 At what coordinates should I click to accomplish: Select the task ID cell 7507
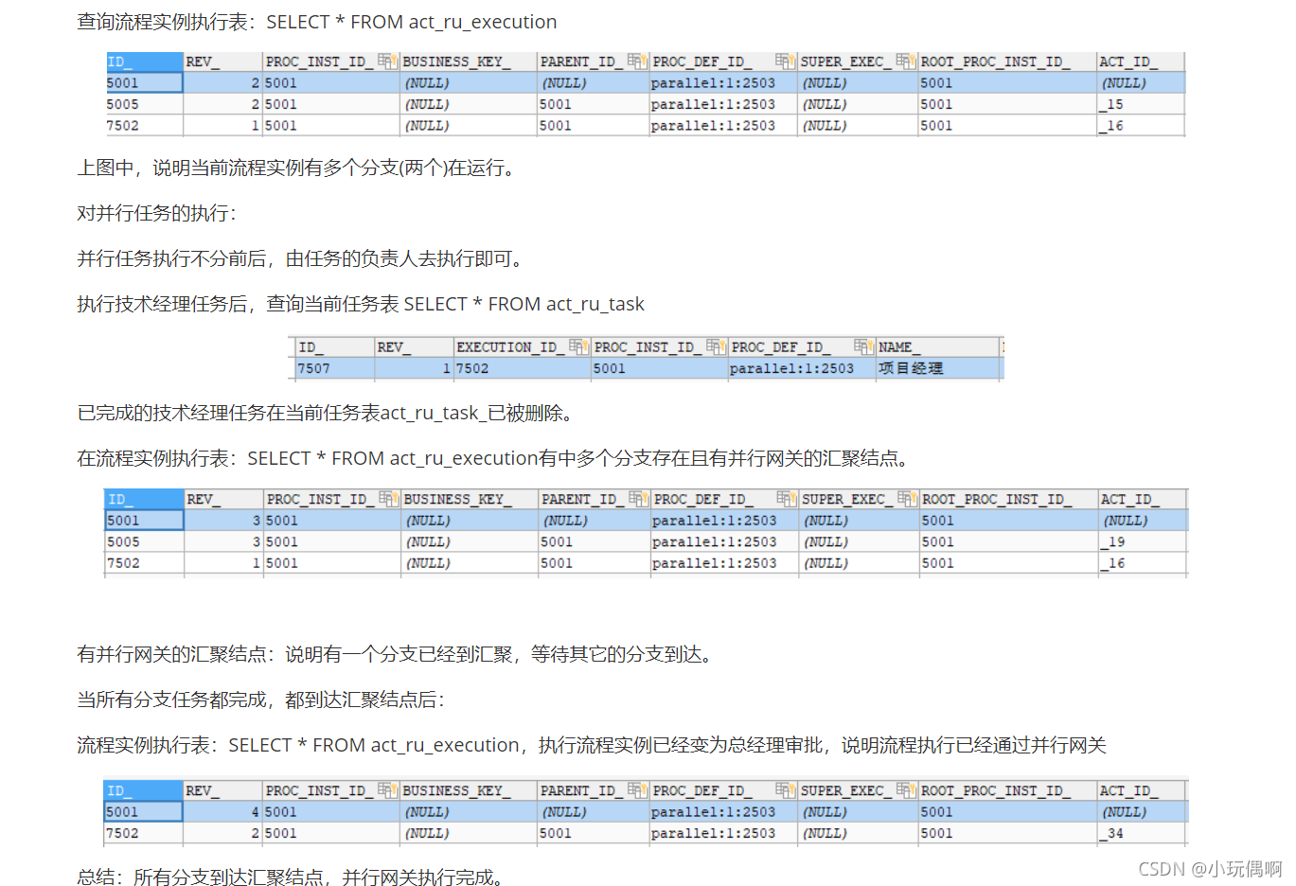click(x=335, y=368)
